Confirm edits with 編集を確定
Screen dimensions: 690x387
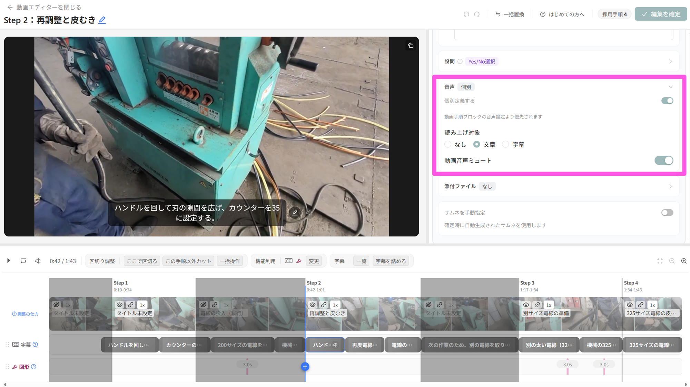pyautogui.click(x=661, y=14)
